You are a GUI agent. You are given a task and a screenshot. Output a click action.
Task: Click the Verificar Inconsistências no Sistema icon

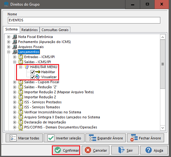21,112
